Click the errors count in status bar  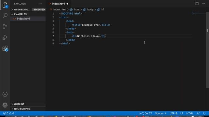pyautogui.click(x=6, y=113)
